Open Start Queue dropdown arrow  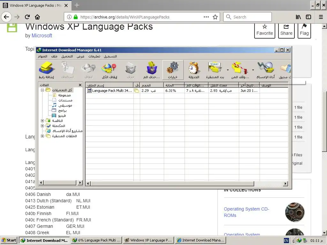228,70
